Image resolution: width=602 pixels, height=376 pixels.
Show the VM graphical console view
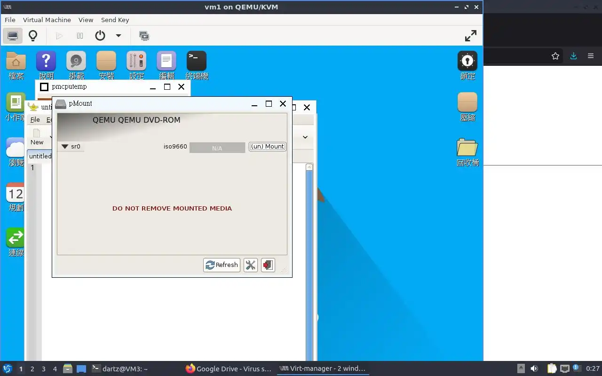tap(13, 36)
